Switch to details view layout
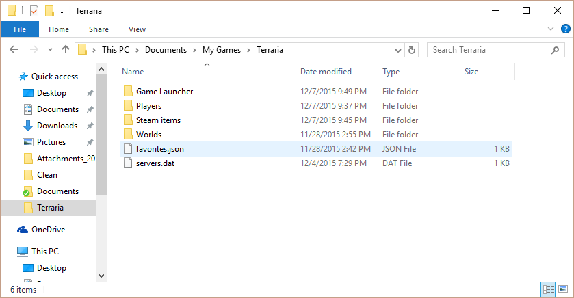This screenshot has width=574, height=298. coord(548,289)
